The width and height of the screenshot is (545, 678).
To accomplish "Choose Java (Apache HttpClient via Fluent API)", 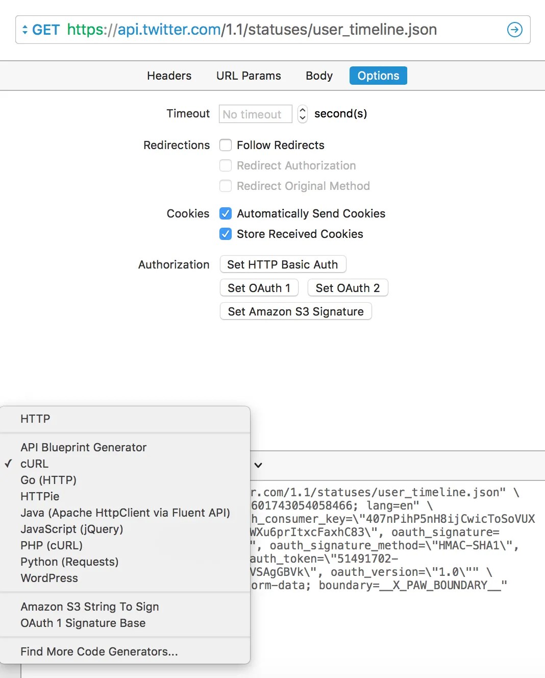I will [125, 513].
